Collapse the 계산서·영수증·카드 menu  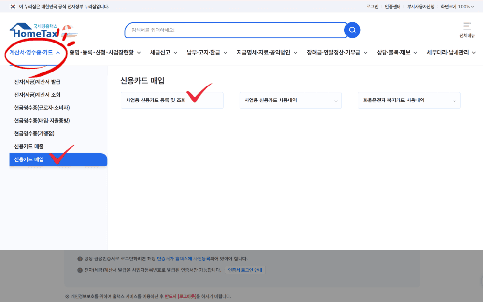[x=34, y=52]
